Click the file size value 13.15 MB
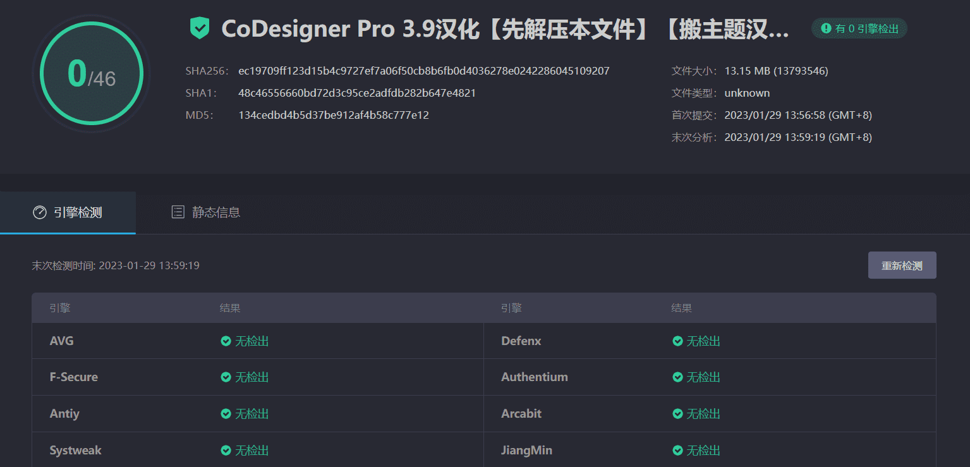Viewport: 970px width, 467px height. (x=776, y=71)
